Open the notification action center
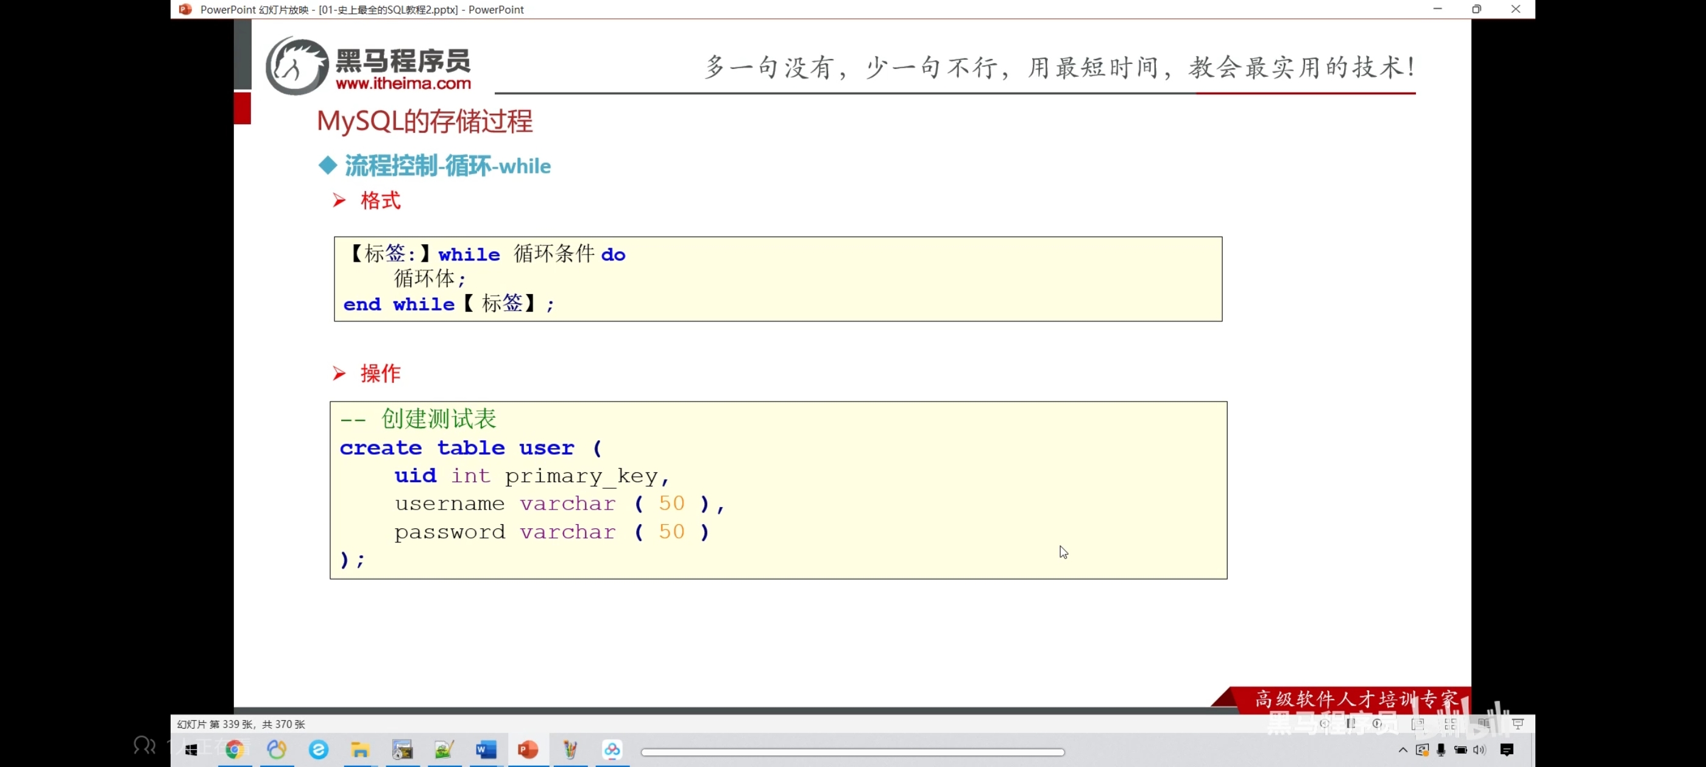 tap(1507, 750)
